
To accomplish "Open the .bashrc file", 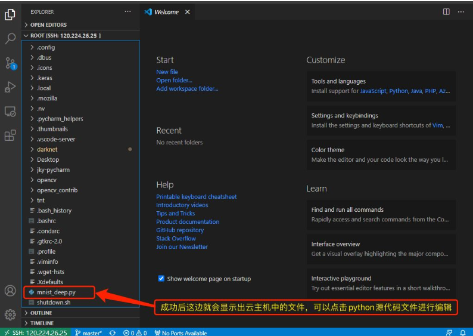I will 80,221.
